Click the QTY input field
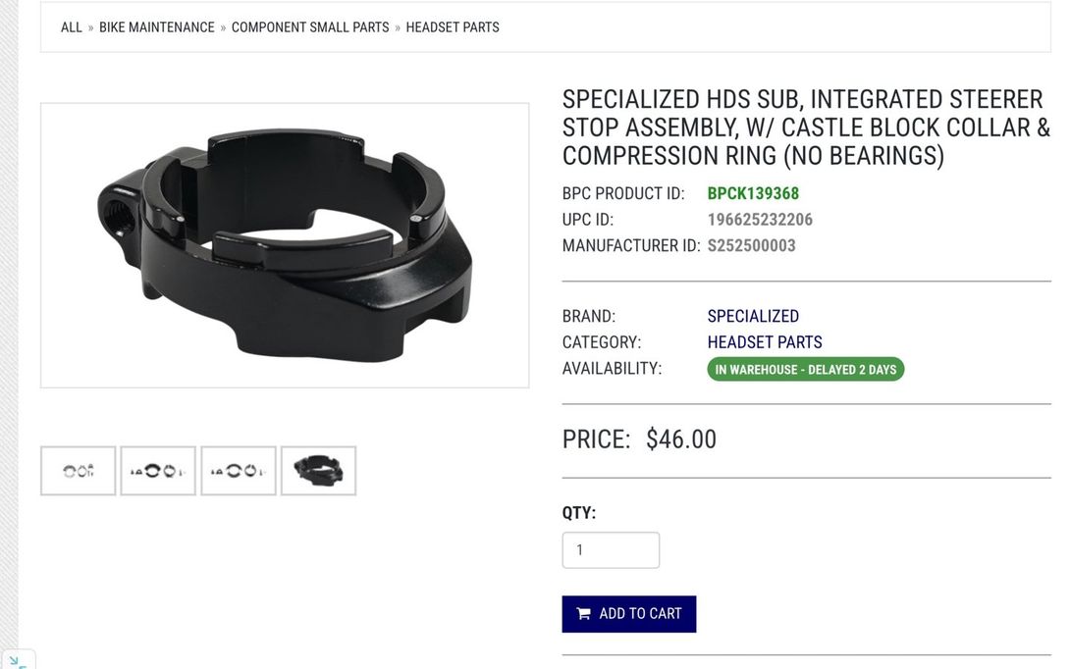The width and height of the screenshot is (1070, 669). 611,550
